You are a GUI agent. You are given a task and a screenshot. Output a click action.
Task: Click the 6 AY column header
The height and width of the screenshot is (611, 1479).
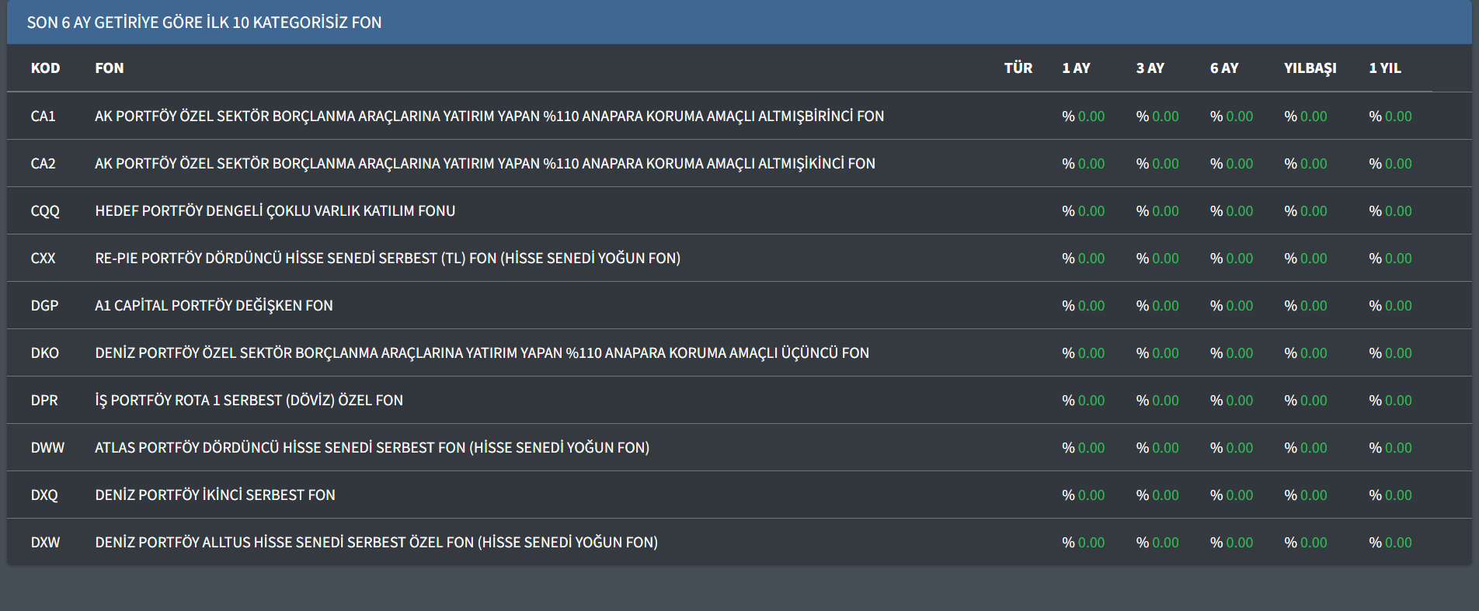point(1224,68)
